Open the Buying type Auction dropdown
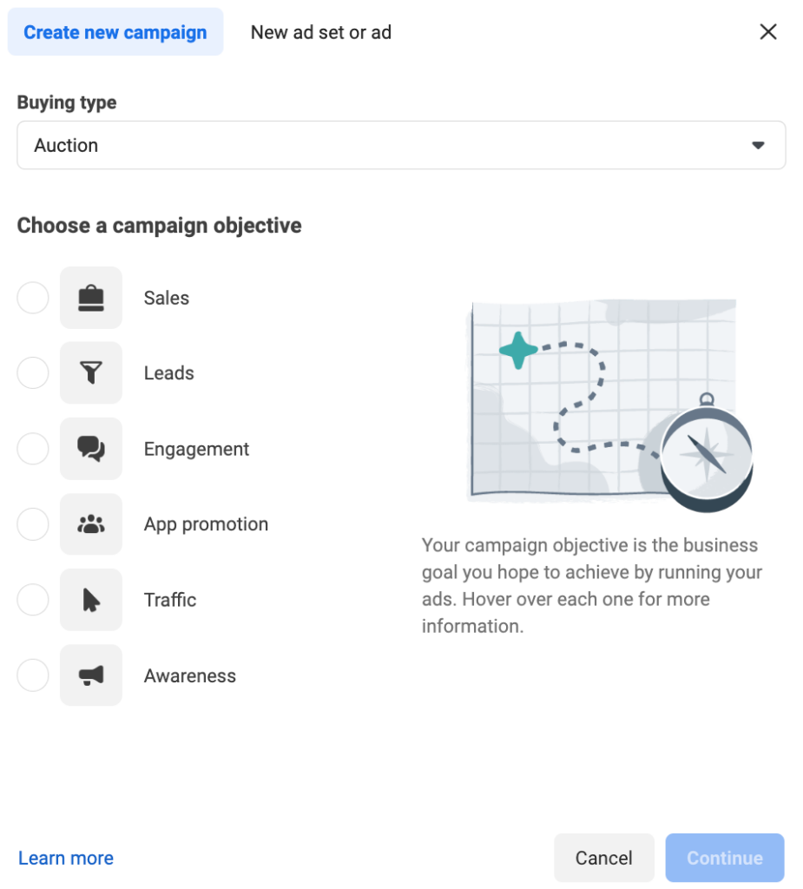This screenshot has height=889, width=803. click(401, 145)
